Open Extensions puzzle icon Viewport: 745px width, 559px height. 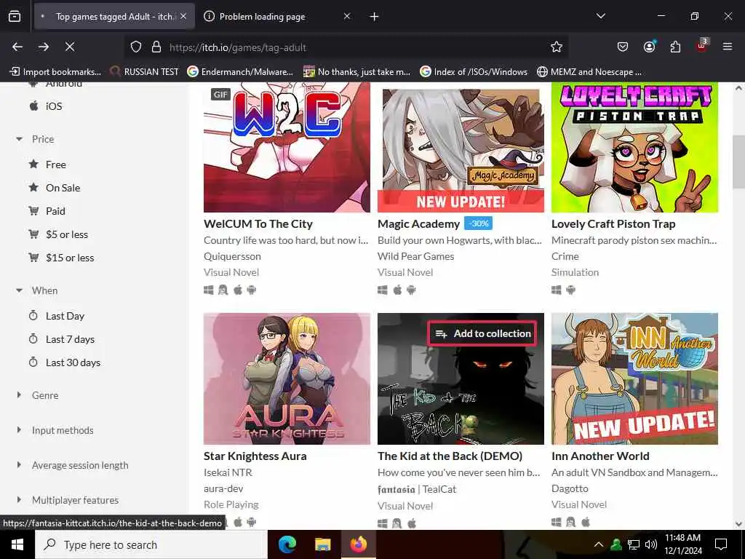point(675,47)
